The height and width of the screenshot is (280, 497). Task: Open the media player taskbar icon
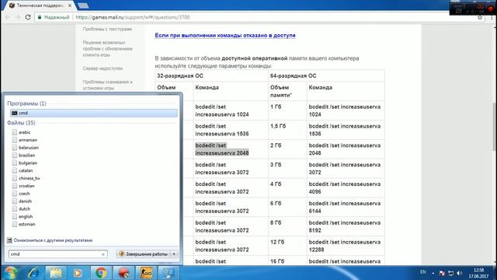(78, 273)
